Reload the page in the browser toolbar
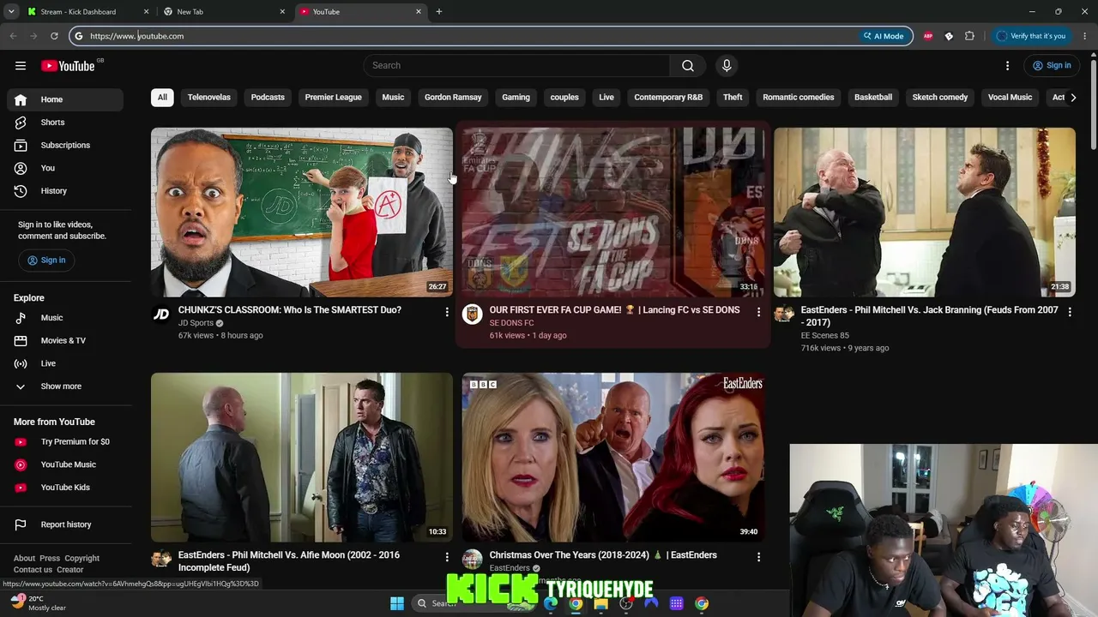This screenshot has width=1098, height=617. (x=54, y=36)
